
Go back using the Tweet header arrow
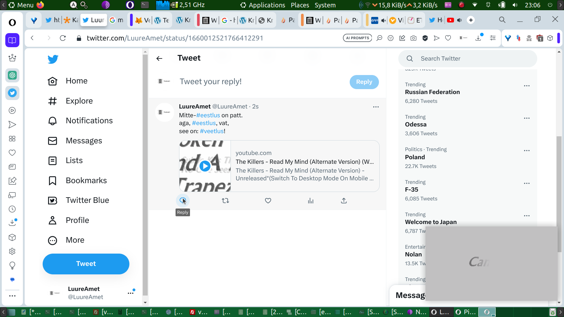click(x=159, y=58)
